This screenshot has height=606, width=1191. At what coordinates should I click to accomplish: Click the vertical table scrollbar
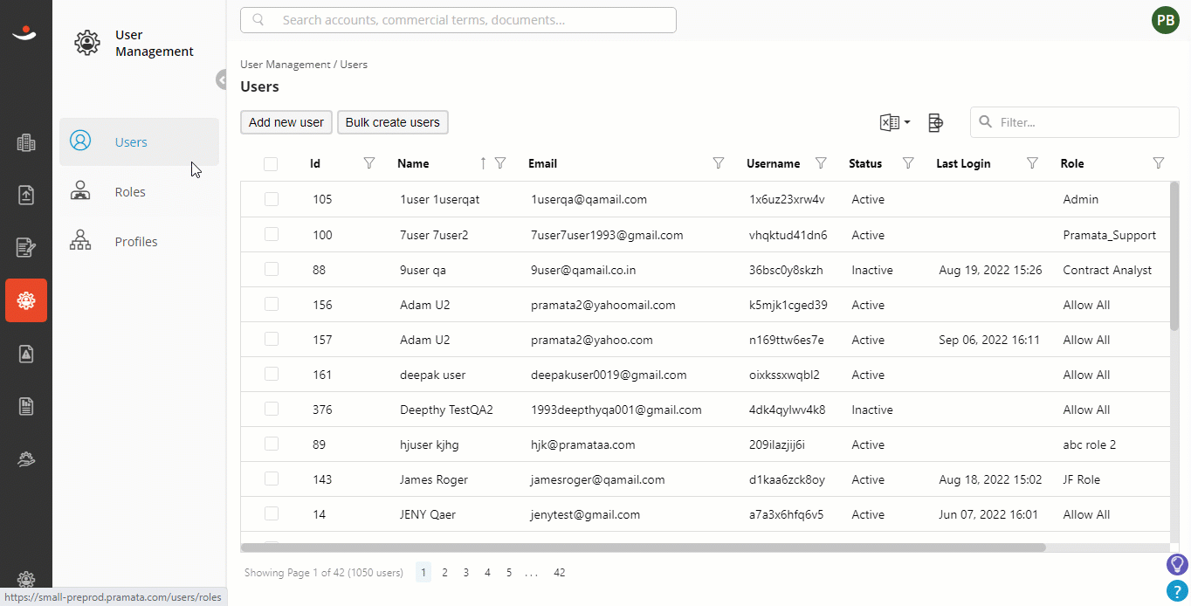[1174, 257]
